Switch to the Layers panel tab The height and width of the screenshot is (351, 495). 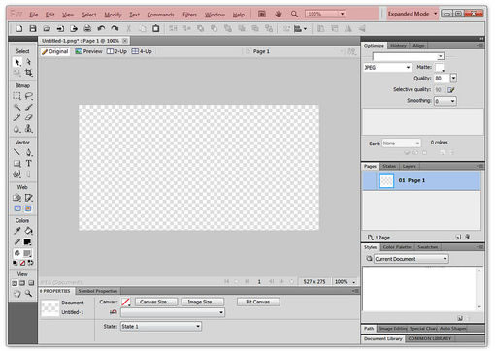pyautogui.click(x=410, y=166)
